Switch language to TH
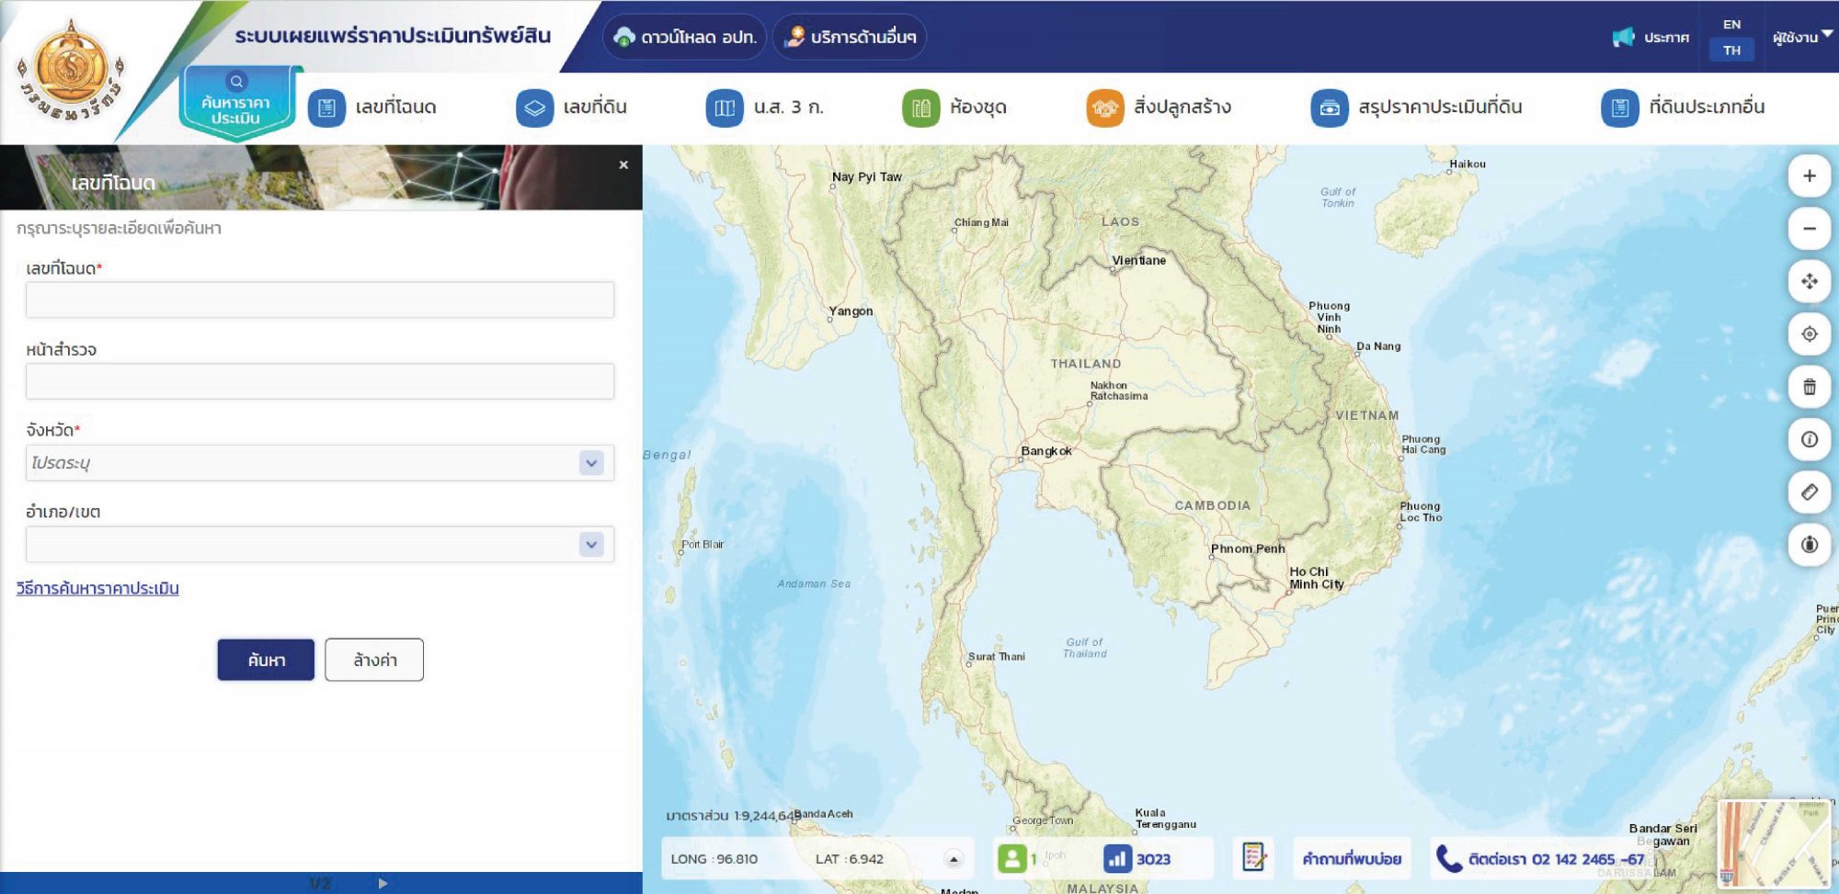This screenshot has width=1839, height=894. 1731,51
